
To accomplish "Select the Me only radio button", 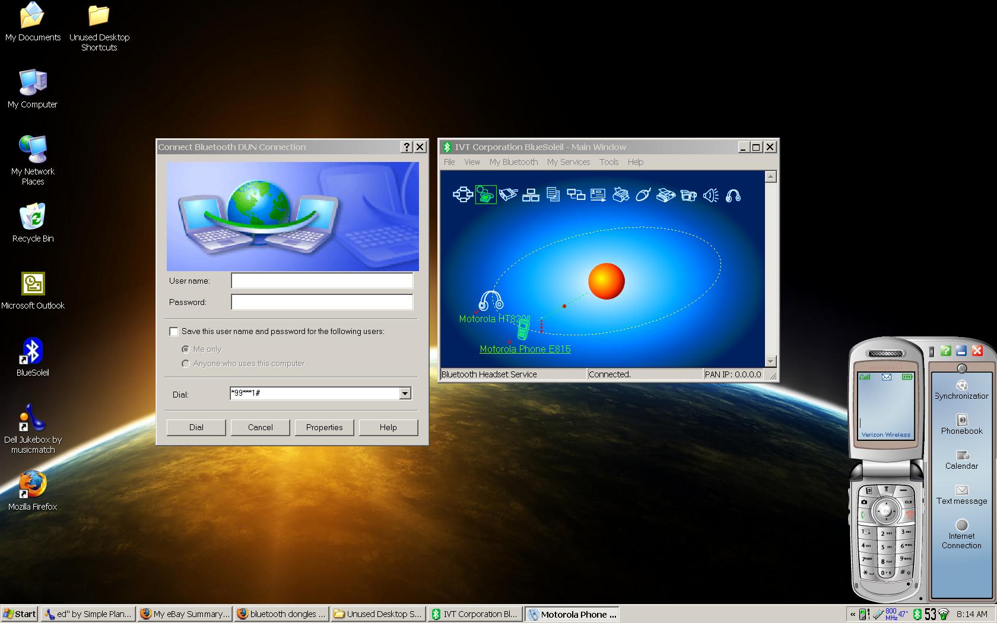I will pos(186,349).
